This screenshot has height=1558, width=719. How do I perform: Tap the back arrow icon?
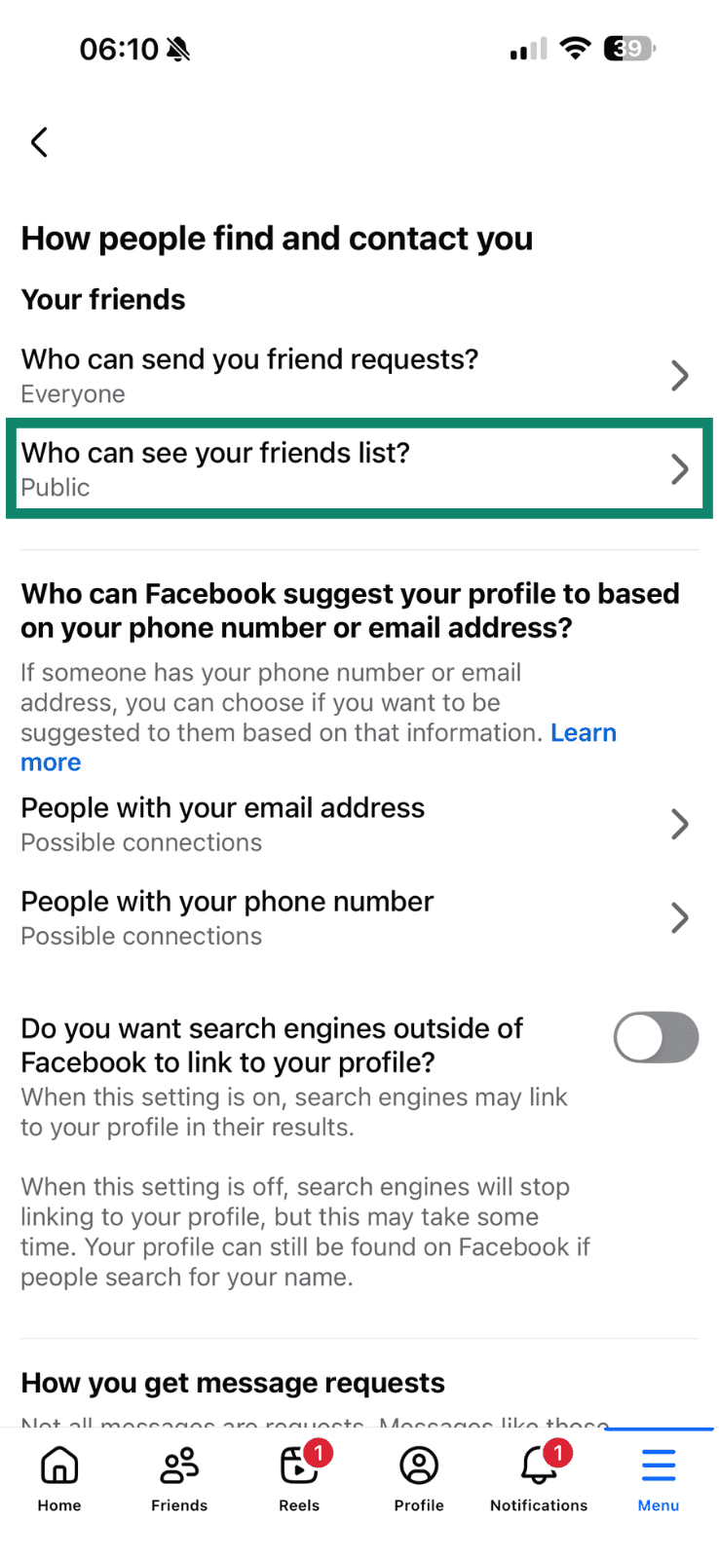coord(39,142)
